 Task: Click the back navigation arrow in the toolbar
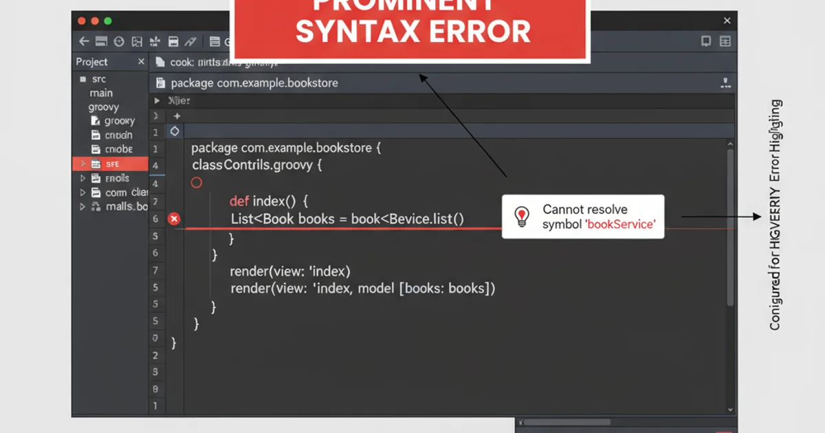[83, 41]
